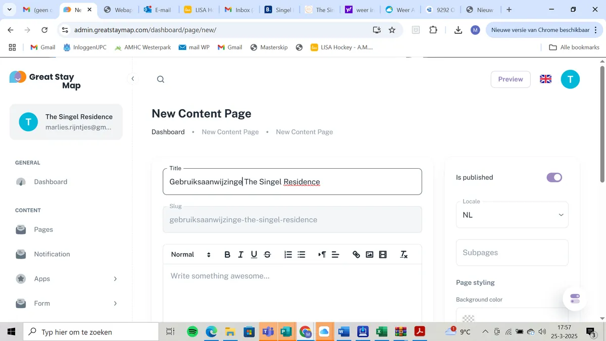Apply italic formatting in the editor

241,255
